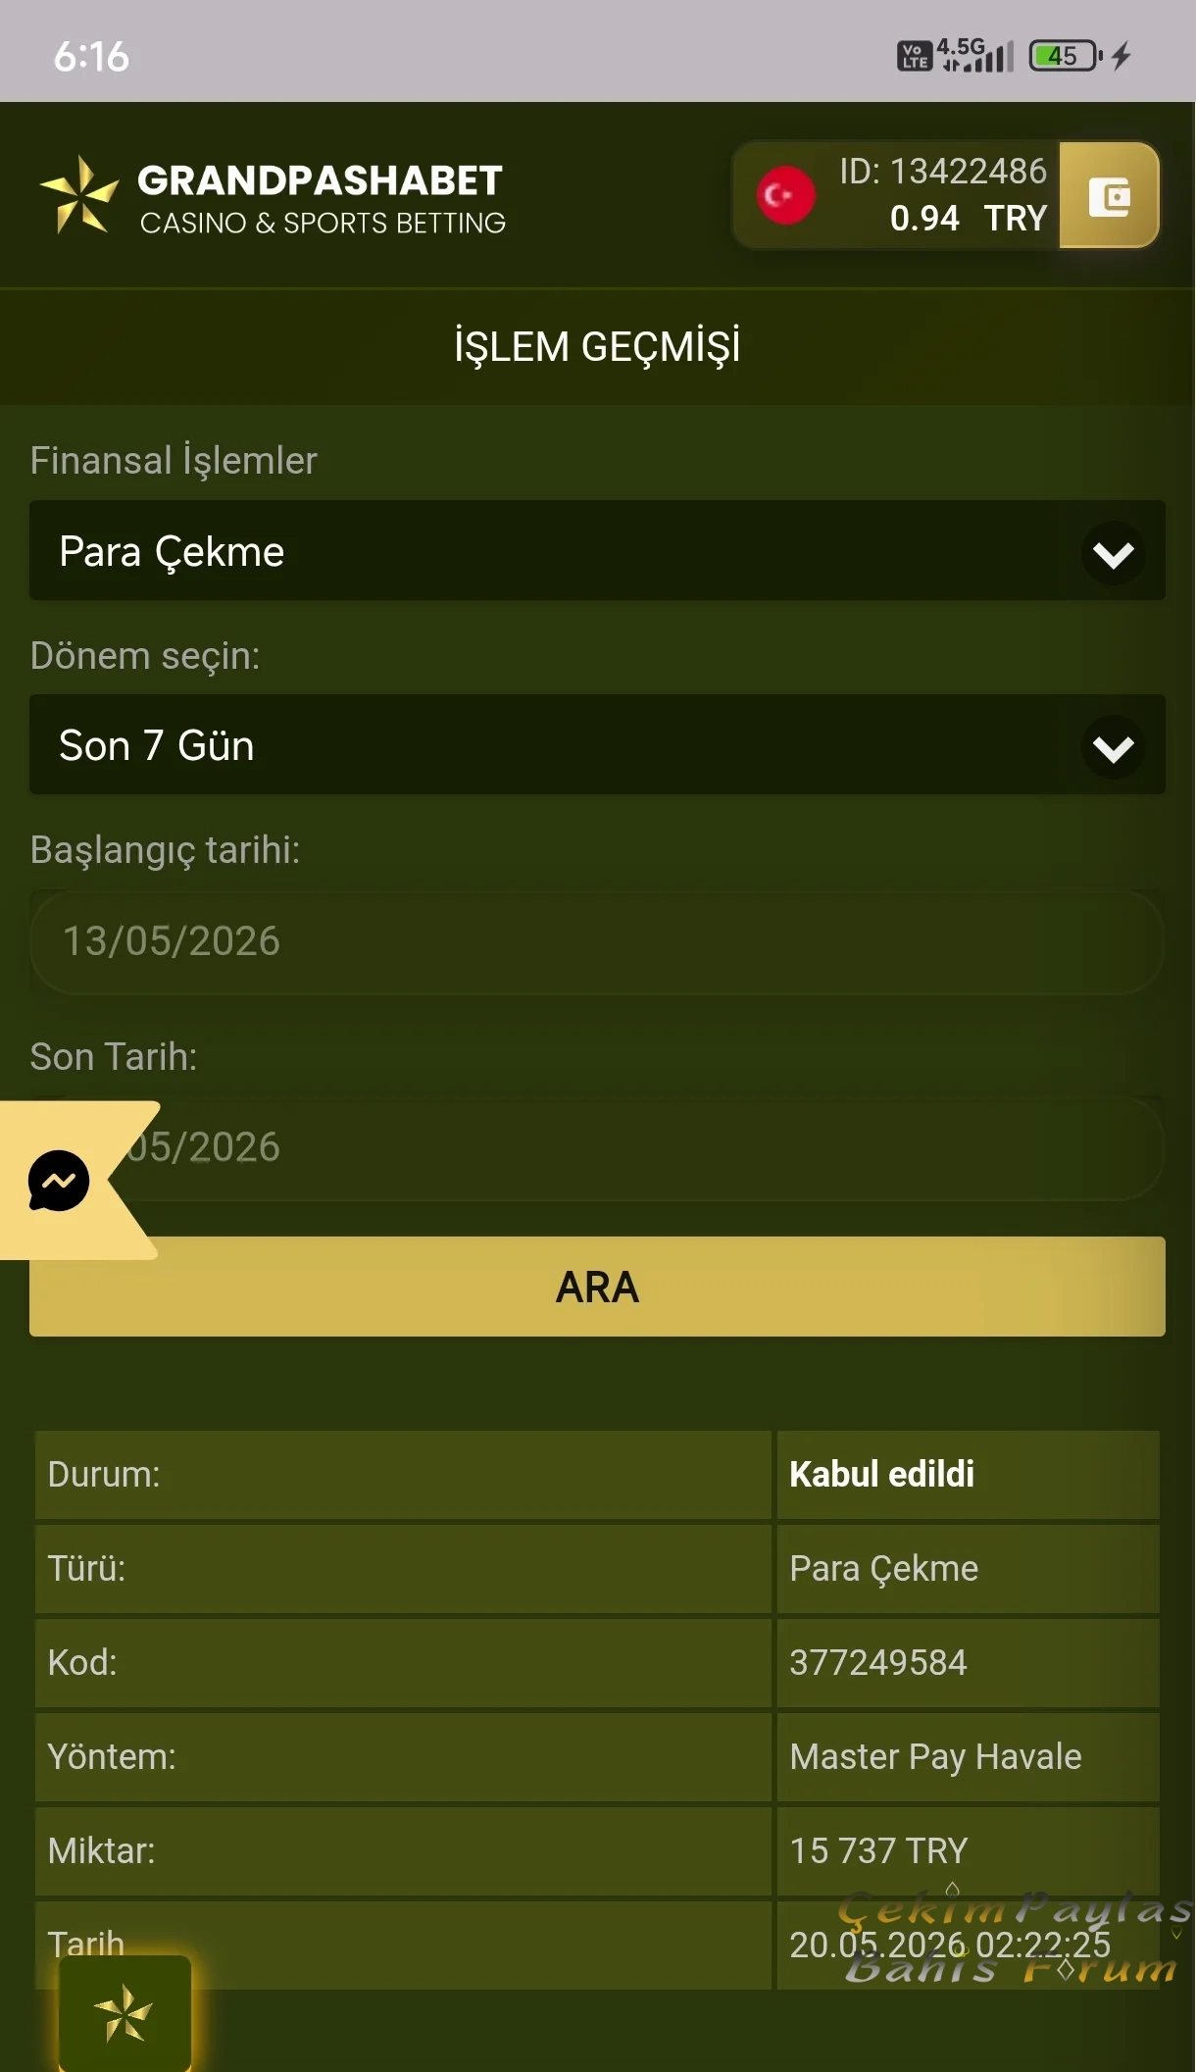Image resolution: width=1196 pixels, height=2072 pixels.
Task: Tap the Turkish flag icon
Action: pos(785,195)
